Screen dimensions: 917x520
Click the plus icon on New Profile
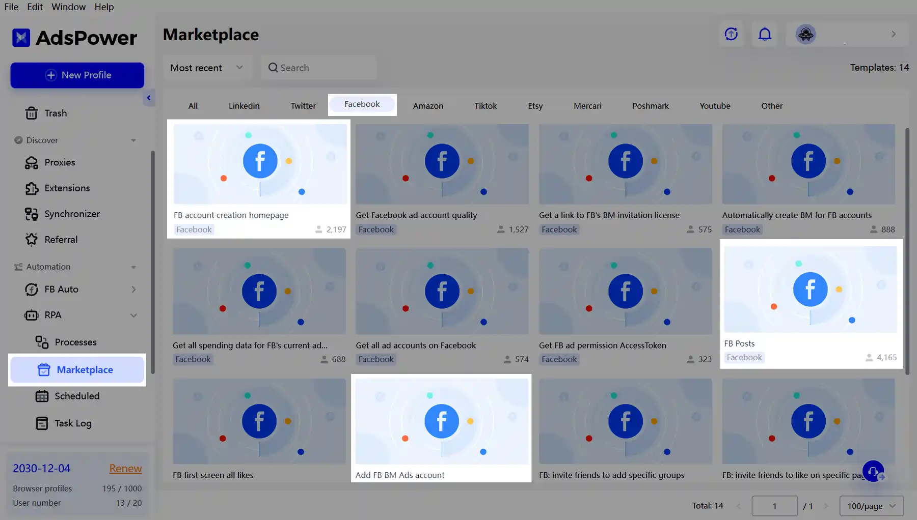(x=51, y=75)
